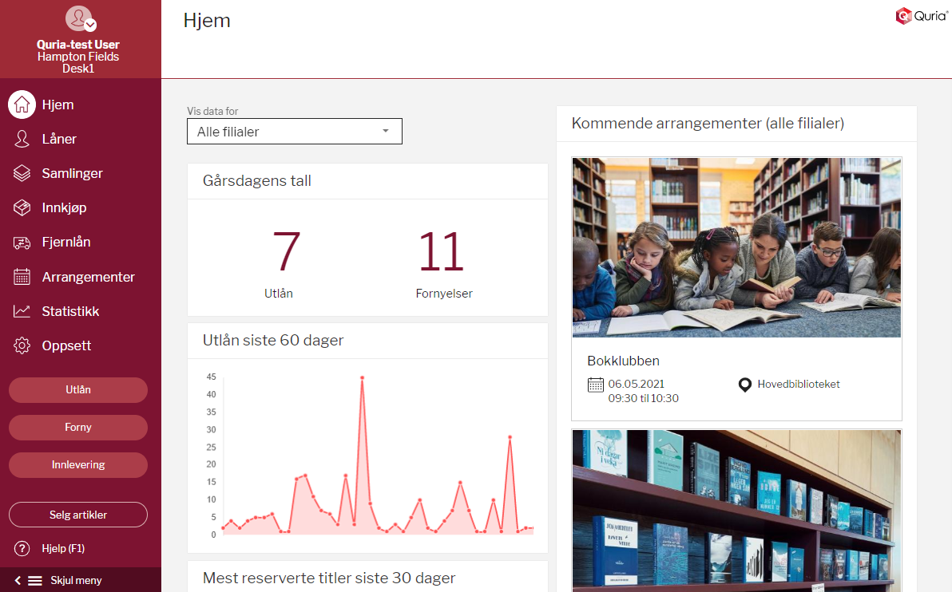
Task: Click the back arrow beside Skjul meny
Action: pos(18,581)
